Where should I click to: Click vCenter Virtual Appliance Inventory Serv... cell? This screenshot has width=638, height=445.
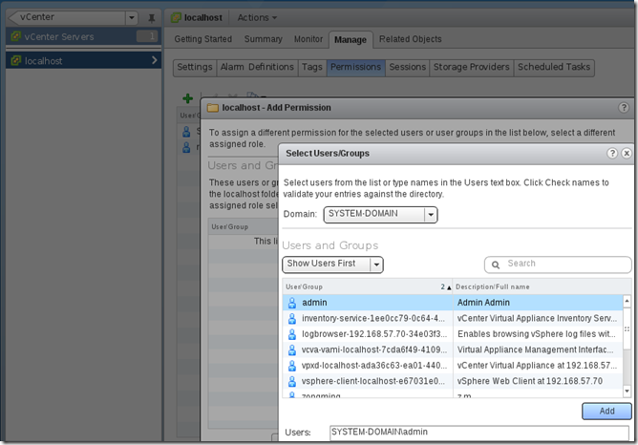point(537,319)
